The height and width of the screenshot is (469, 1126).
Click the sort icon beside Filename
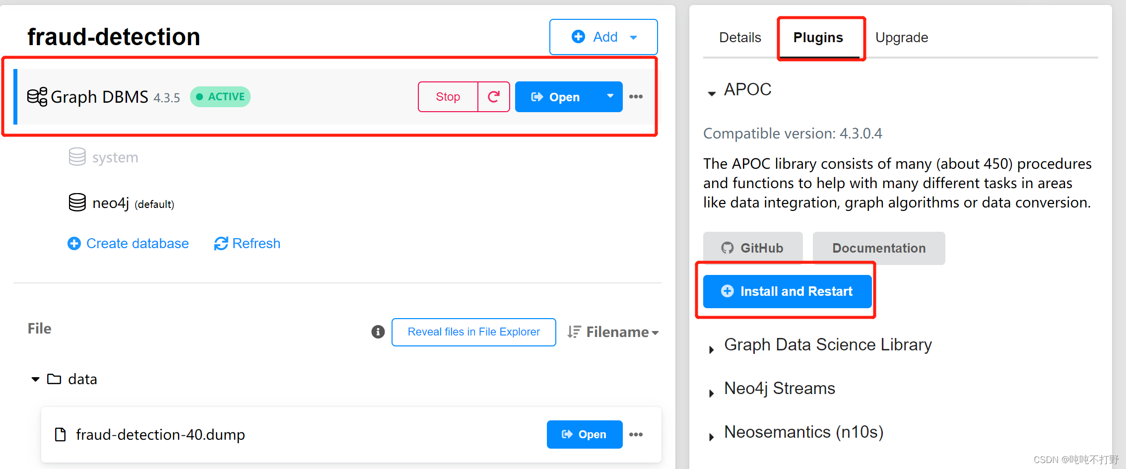click(574, 332)
